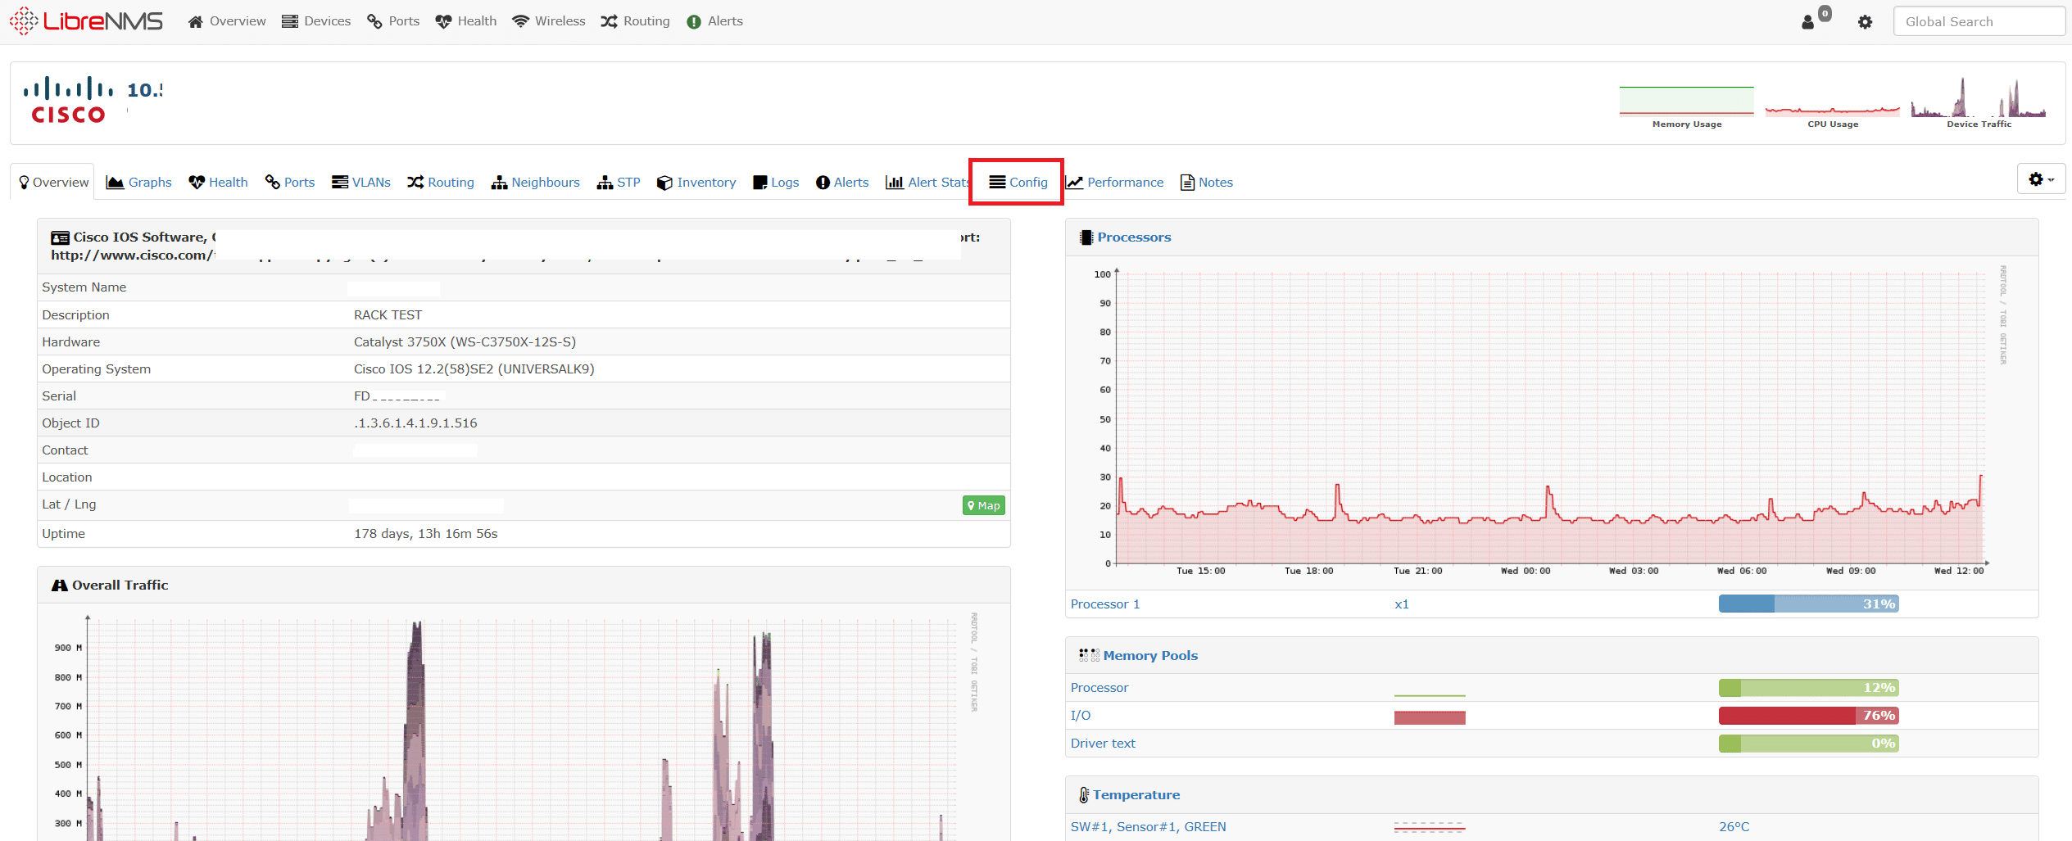Open the Wireless top menu
The width and height of the screenshot is (2072, 841).
[549, 21]
